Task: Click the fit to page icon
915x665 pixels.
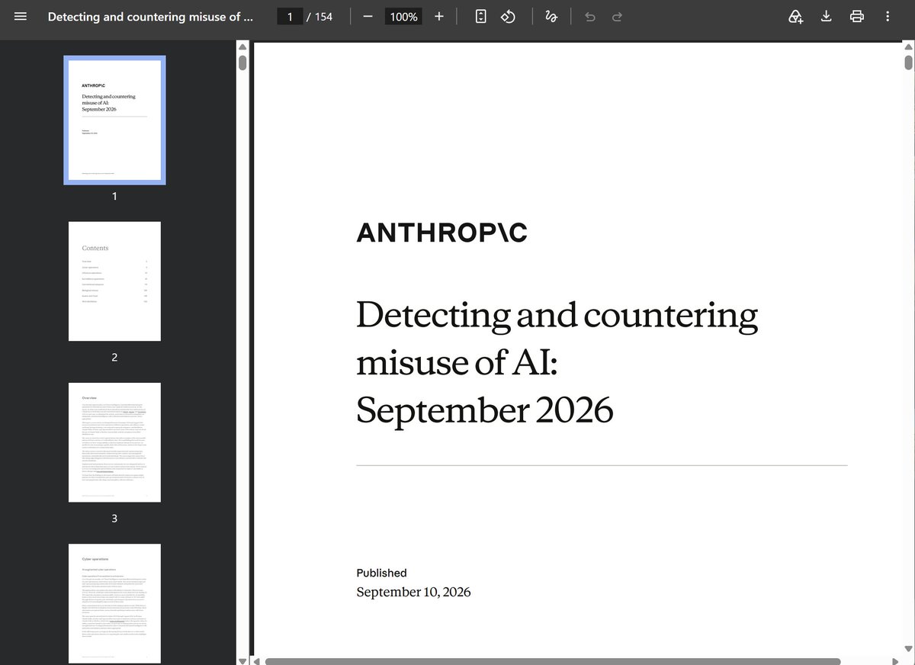Action: (480, 16)
